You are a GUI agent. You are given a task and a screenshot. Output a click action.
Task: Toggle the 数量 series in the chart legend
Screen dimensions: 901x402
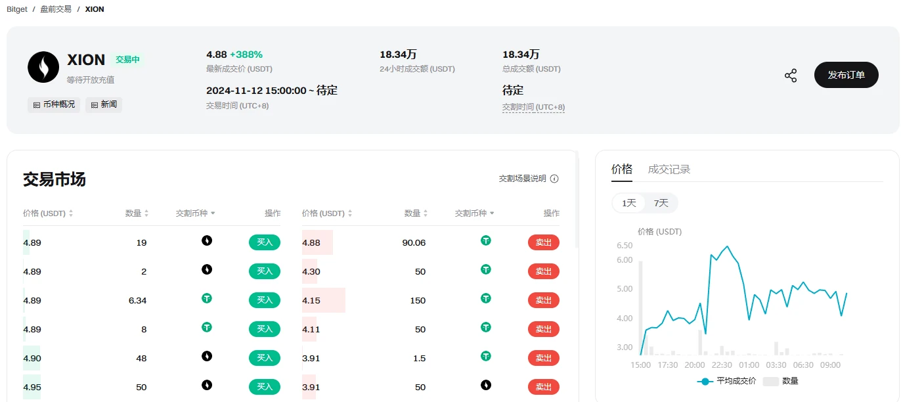[x=782, y=380]
